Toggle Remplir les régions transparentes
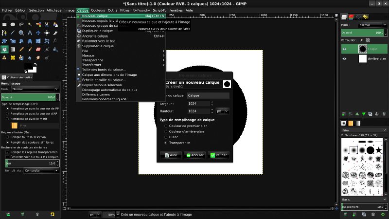Screen dimensions: 389x219 (x=32, y=152)
